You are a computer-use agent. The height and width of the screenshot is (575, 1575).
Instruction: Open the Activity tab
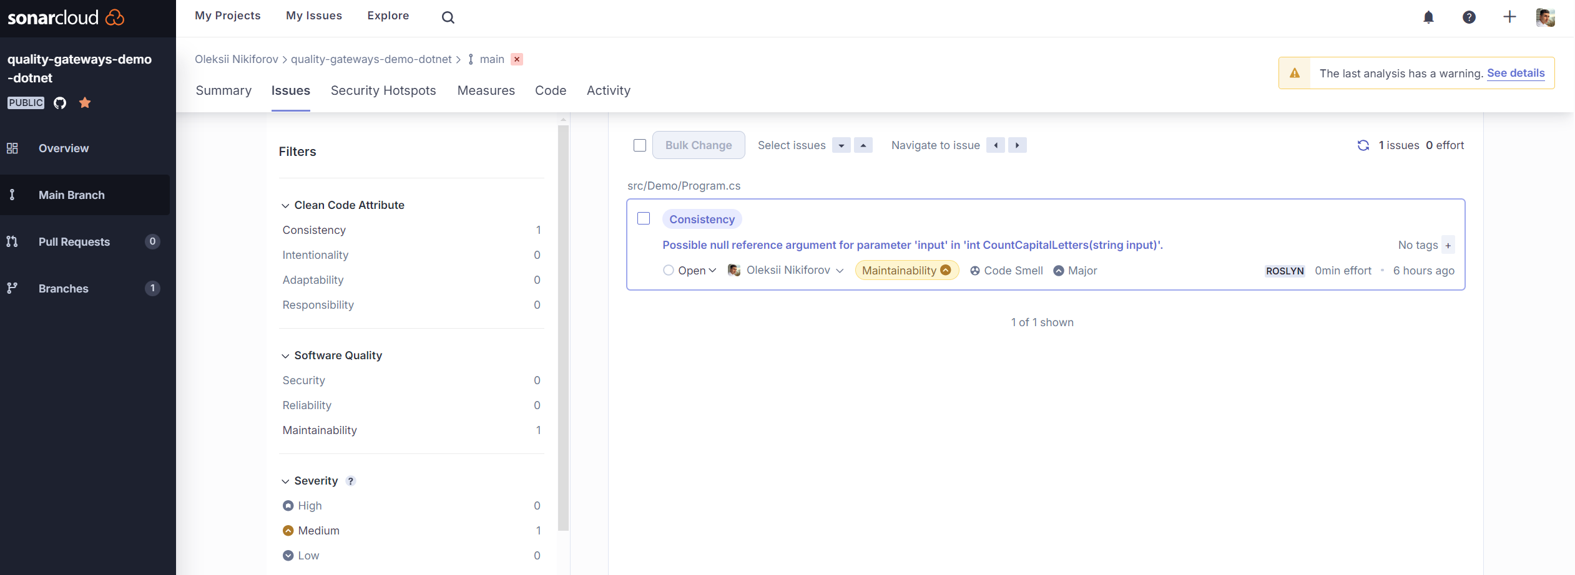point(609,90)
